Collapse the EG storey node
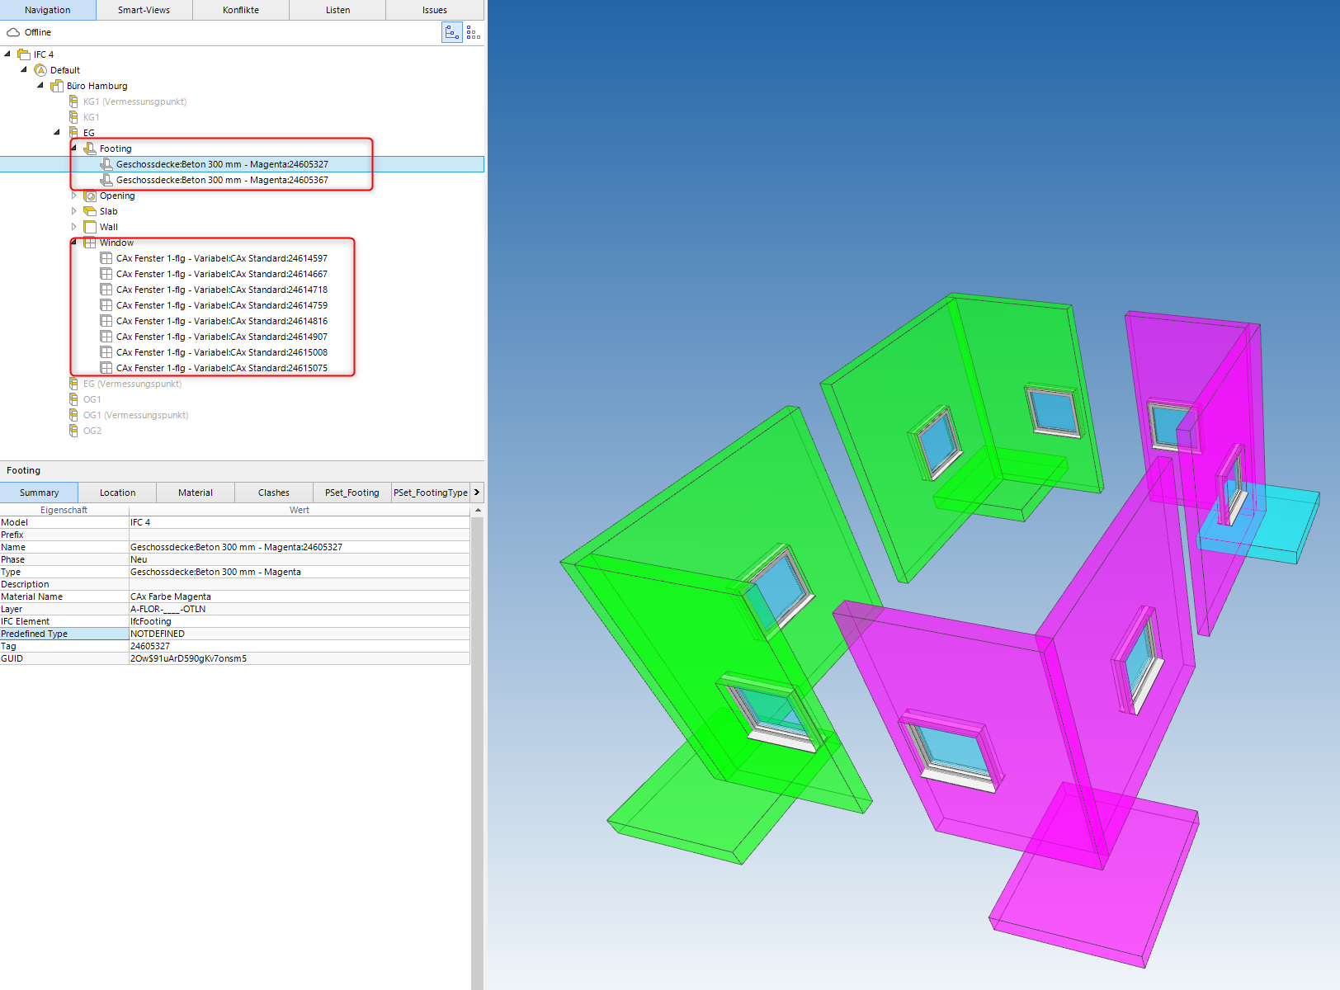Screen dimensions: 1340x990 [57, 133]
